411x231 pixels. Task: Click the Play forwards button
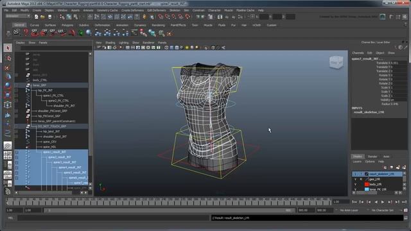click(x=383, y=202)
